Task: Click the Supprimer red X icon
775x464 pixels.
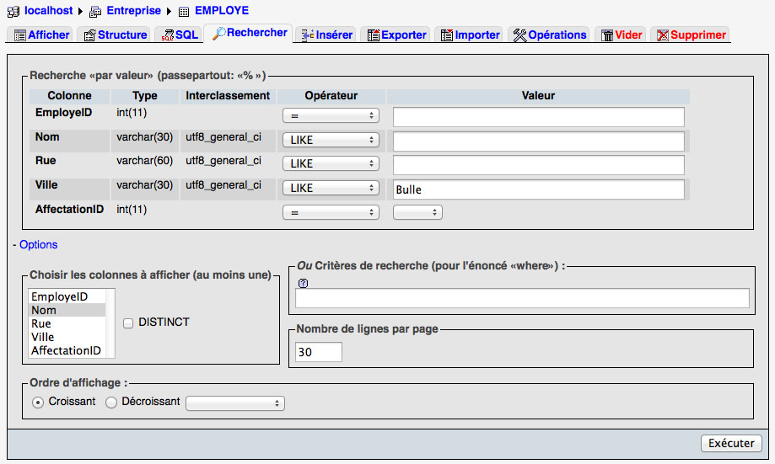Action: point(662,35)
